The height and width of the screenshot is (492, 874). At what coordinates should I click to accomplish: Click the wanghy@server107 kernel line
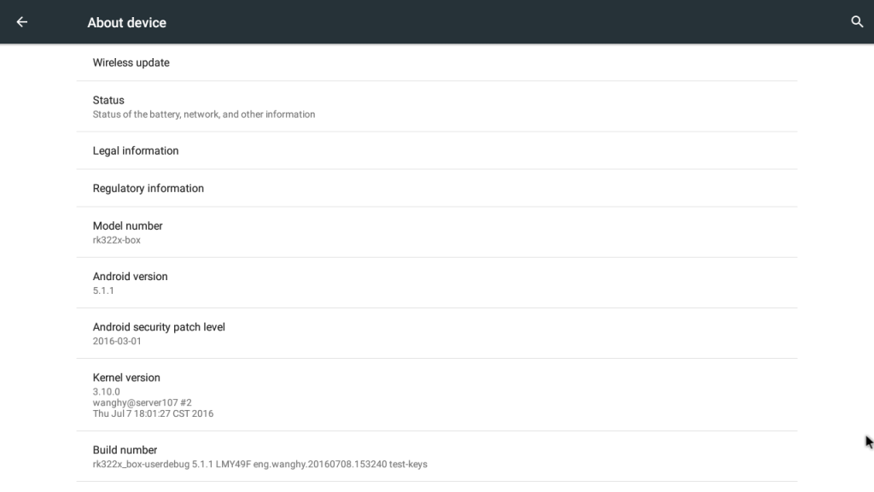point(142,403)
